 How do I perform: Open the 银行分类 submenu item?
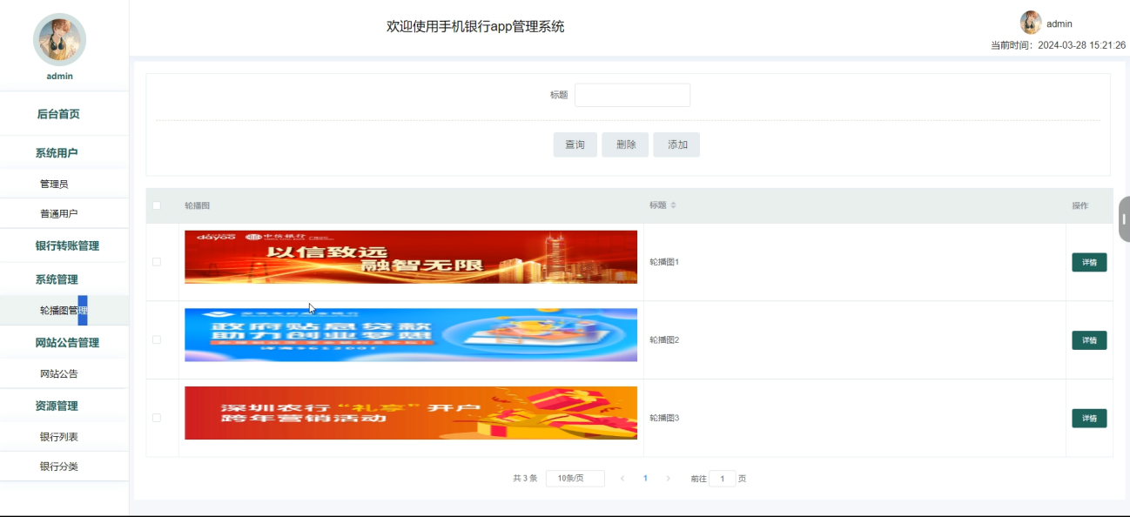(x=64, y=467)
